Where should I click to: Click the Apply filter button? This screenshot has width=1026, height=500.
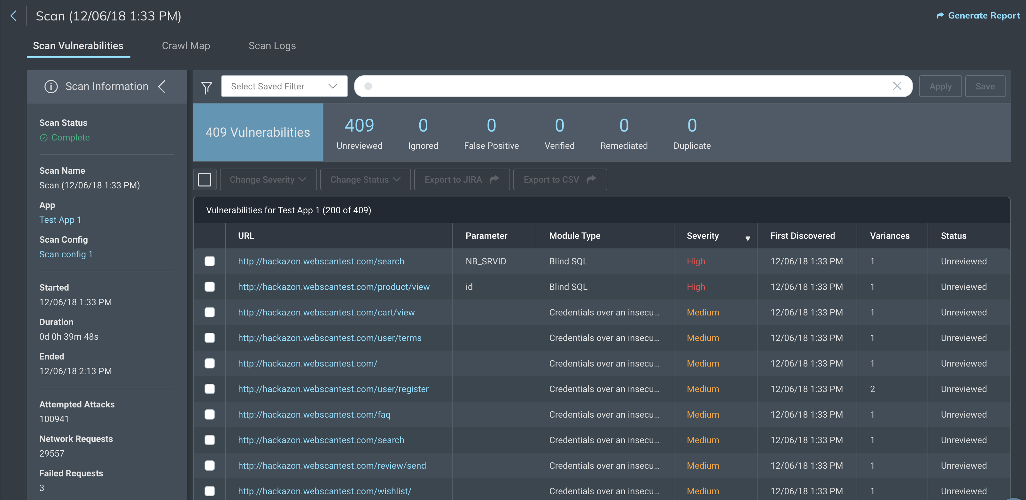pyautogui.click(x=940, y=86)
